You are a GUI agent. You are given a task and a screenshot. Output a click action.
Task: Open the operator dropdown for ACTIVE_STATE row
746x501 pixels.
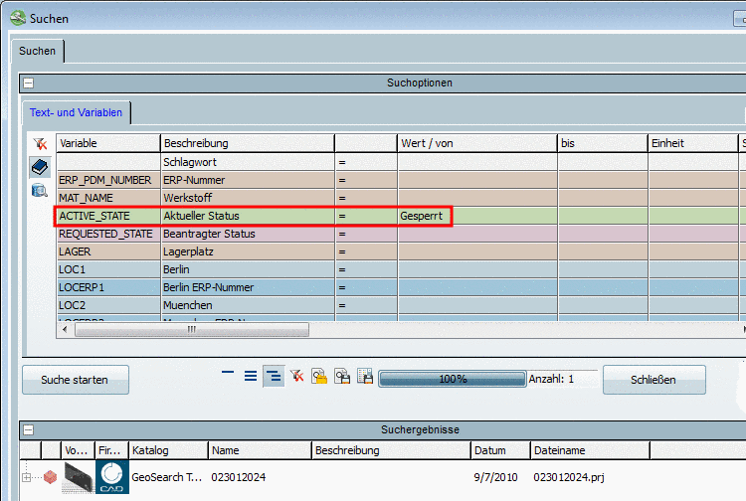pyautogui.click(x=366, y=216)
